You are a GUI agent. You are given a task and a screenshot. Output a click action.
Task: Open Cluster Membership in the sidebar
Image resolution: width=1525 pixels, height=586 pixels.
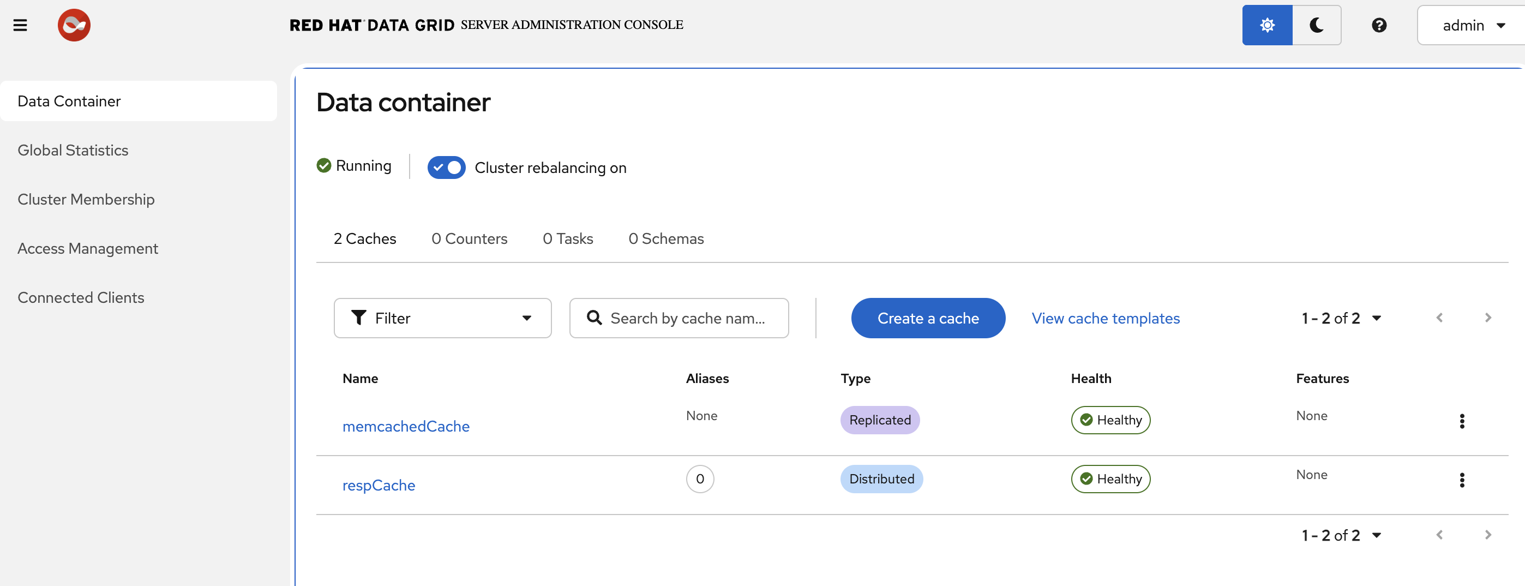pos(86,199)
